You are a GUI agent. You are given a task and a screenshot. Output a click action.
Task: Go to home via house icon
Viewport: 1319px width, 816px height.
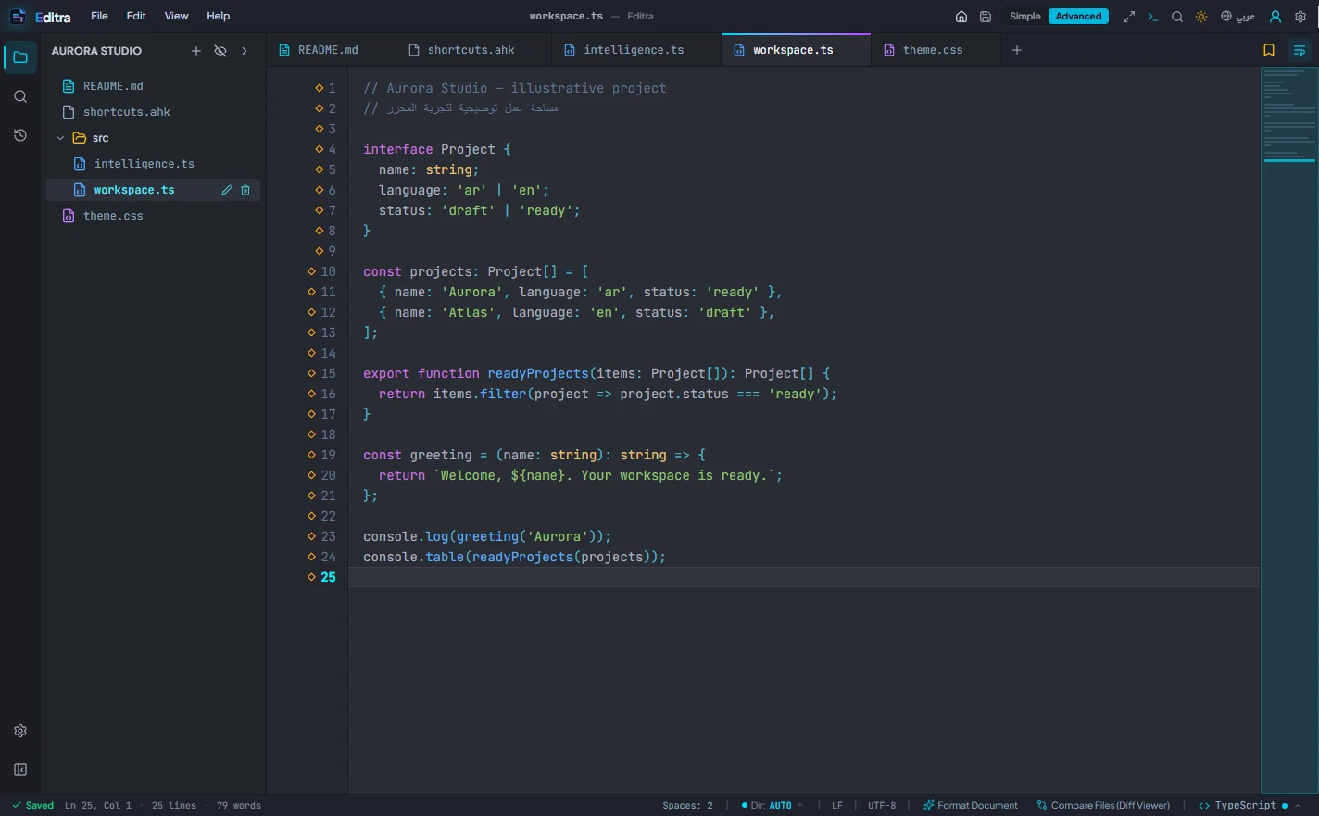click(x=961, y=17)
